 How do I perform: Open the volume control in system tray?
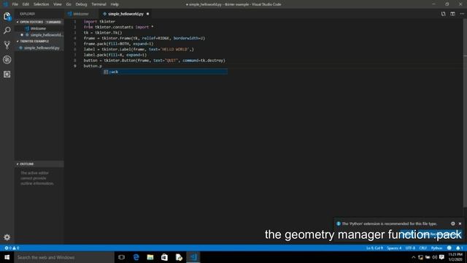pyautogui.click(x=435, y=257)
